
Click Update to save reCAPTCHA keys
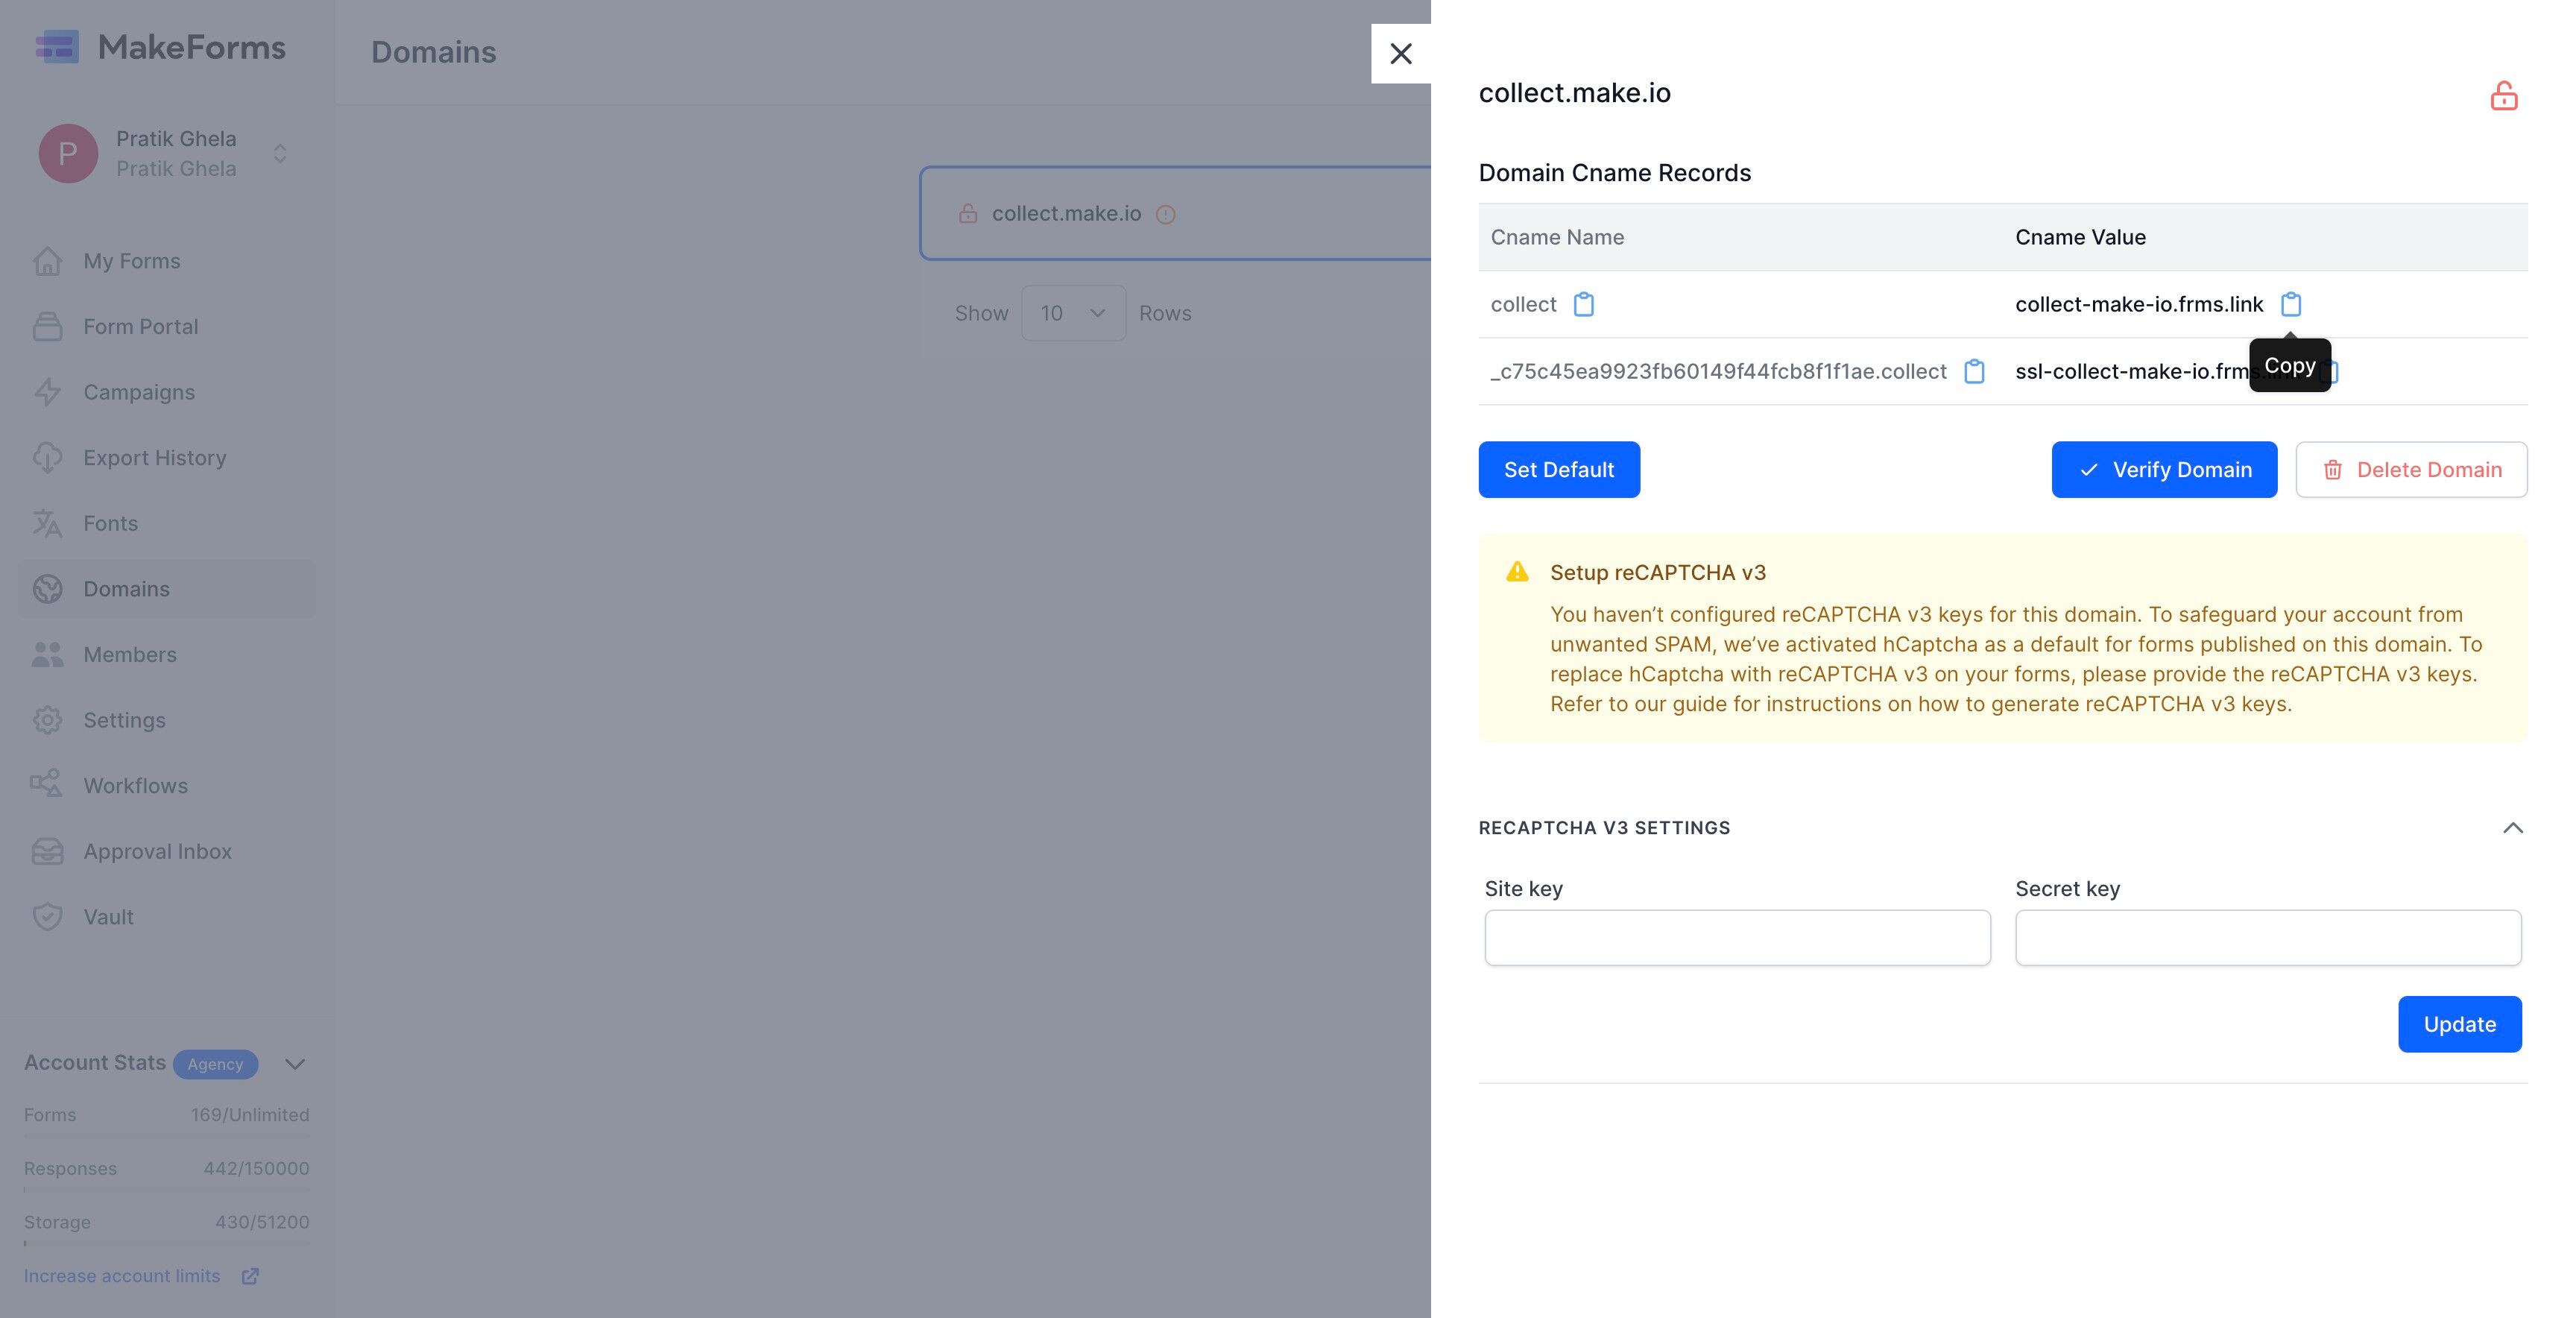(2459, 1024)
